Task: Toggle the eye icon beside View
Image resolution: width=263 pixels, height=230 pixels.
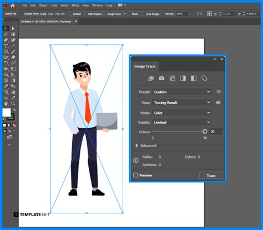Action: [x=218, y=103]
